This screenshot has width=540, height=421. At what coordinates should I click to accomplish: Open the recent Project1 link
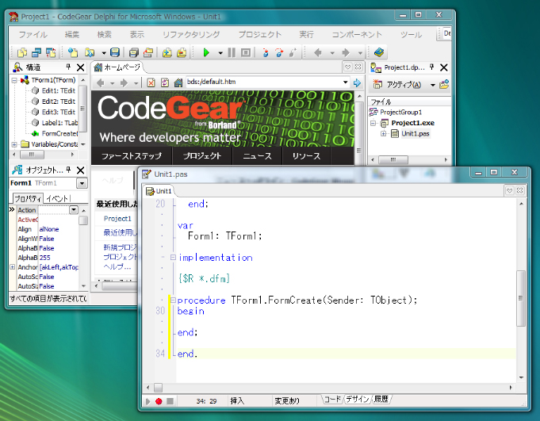pyautogui.click(x=117, y=219)
